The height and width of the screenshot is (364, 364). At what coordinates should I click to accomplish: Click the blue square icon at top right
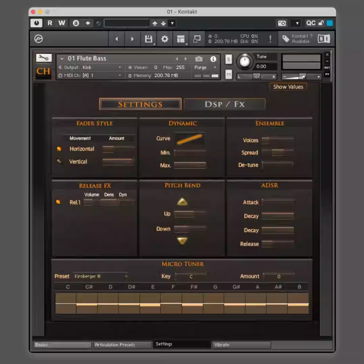[330, 23]
